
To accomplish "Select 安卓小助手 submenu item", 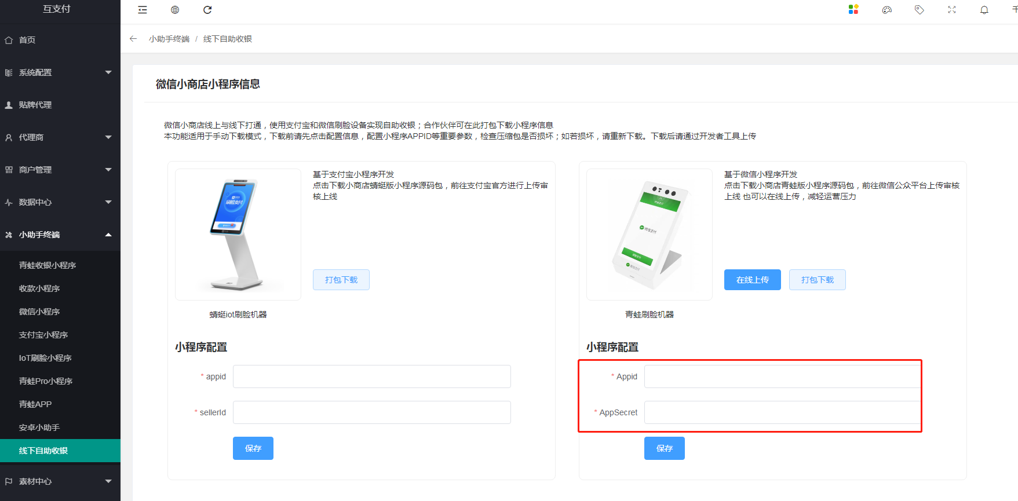I will click(60, 427).
